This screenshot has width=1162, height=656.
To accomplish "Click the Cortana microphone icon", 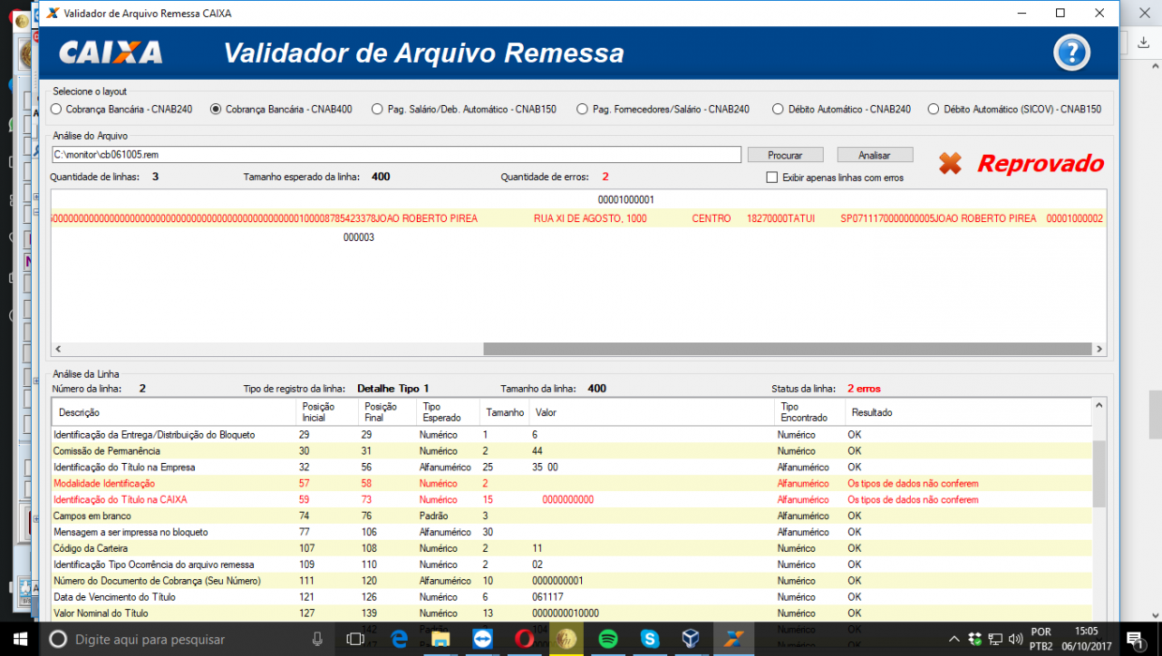I will (317, 639).
